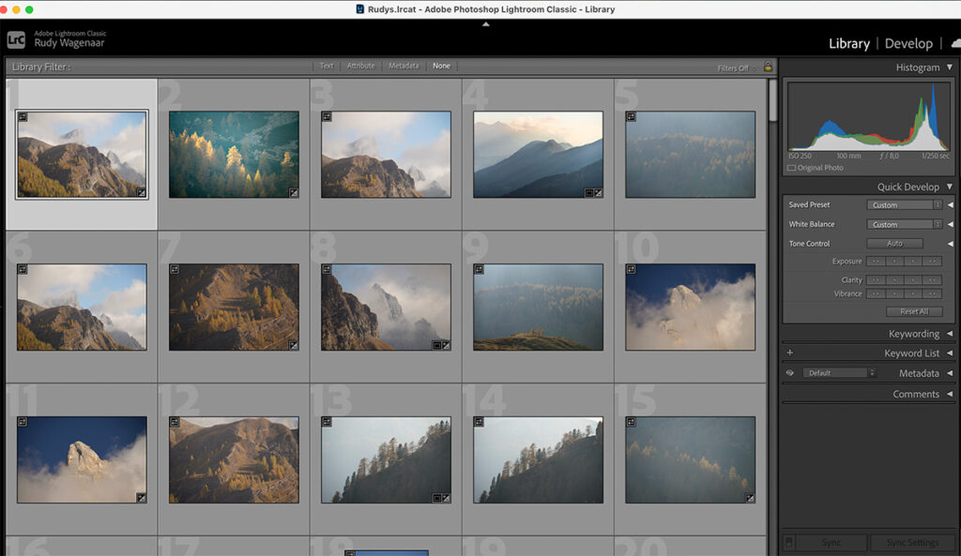Decrease Exposure by a large step
Viewport: 961px width, 556px height.
pos(876,262)
